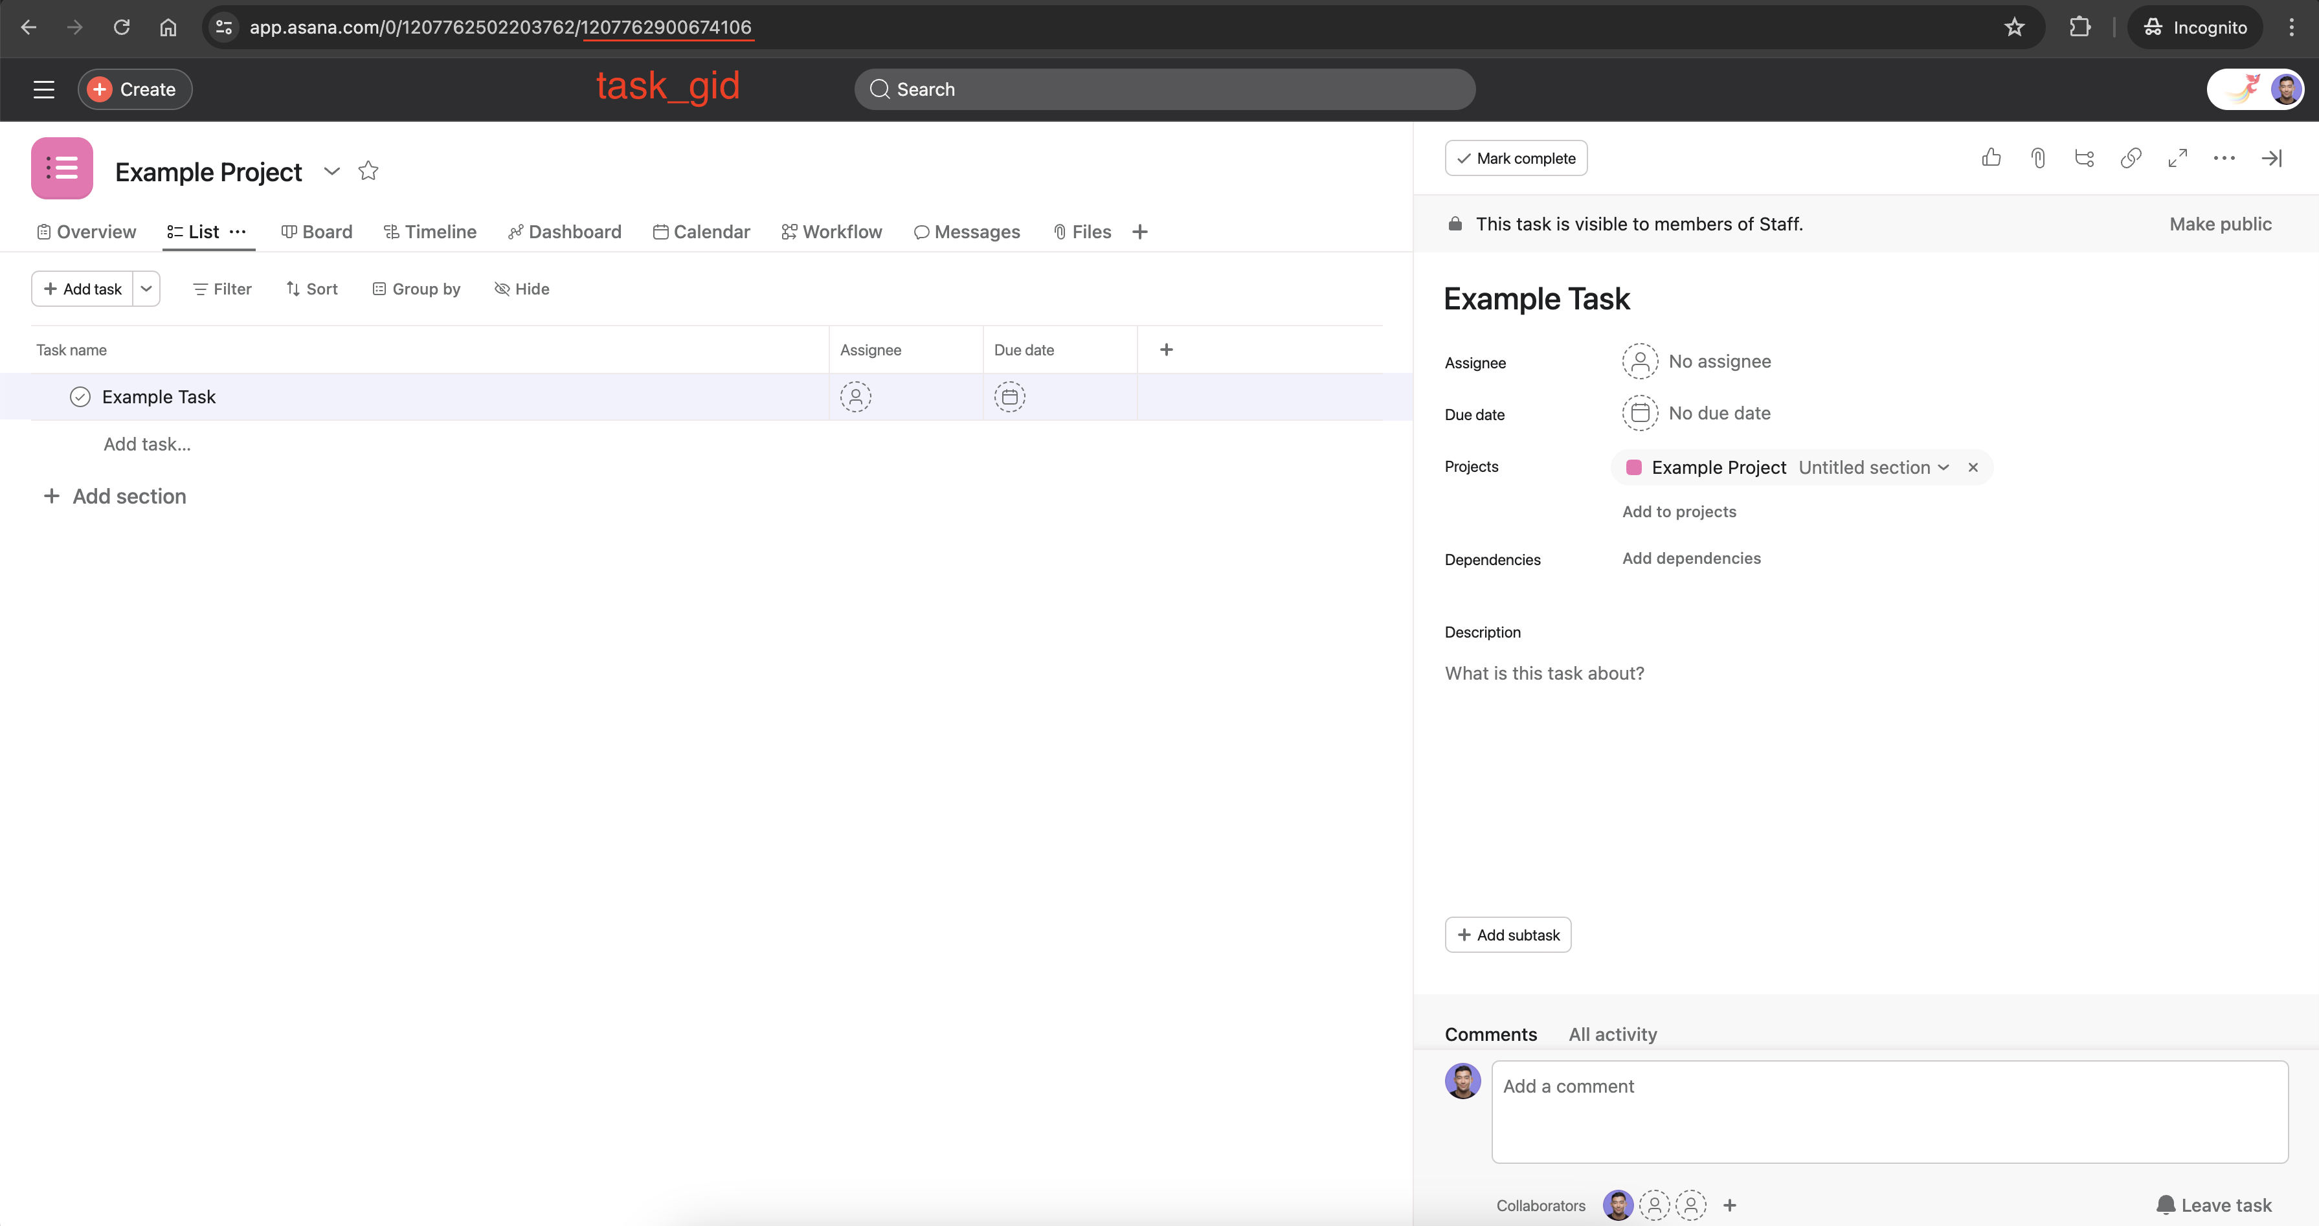
Task: Click the assignee avatar icon in task pane
Action: [1641, 361]
